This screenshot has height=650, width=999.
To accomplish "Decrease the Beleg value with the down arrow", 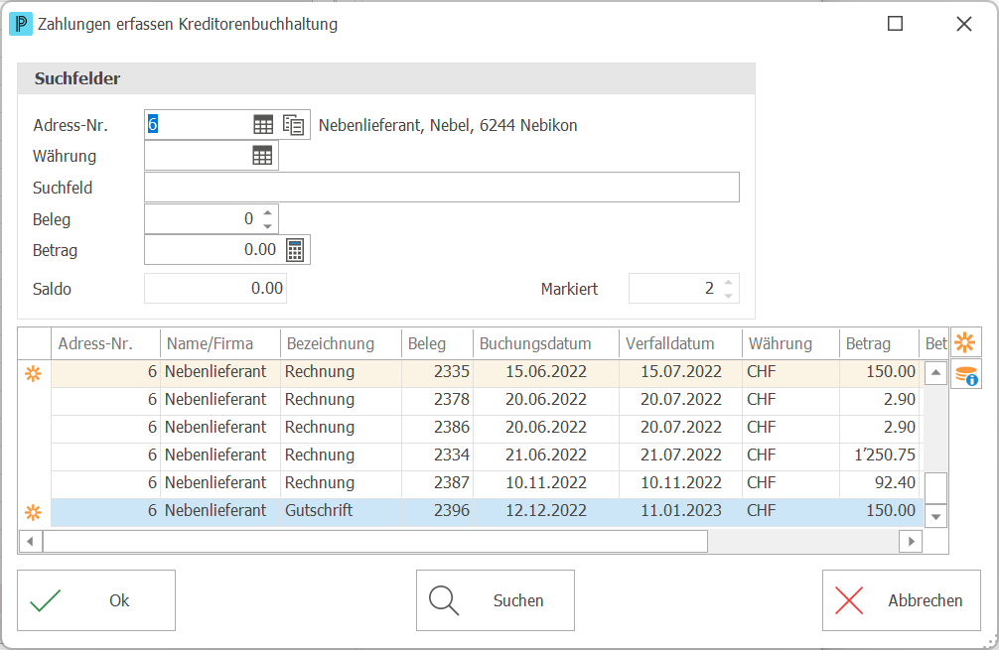I will [267, 226].
